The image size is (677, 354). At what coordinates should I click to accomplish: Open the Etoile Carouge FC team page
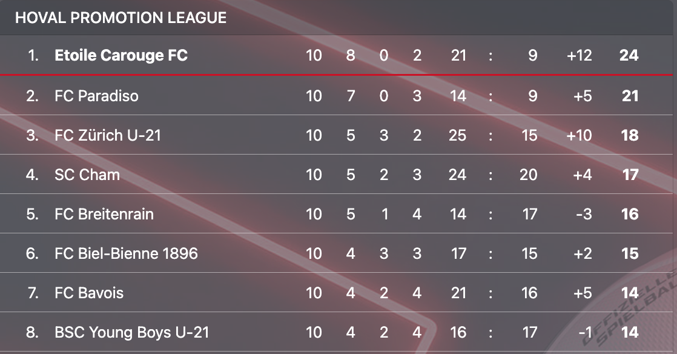[121, 56]
